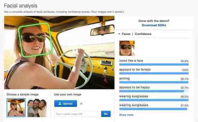Focus the image URL input field
Screen dimensions: 198x122
click(78, 114)
